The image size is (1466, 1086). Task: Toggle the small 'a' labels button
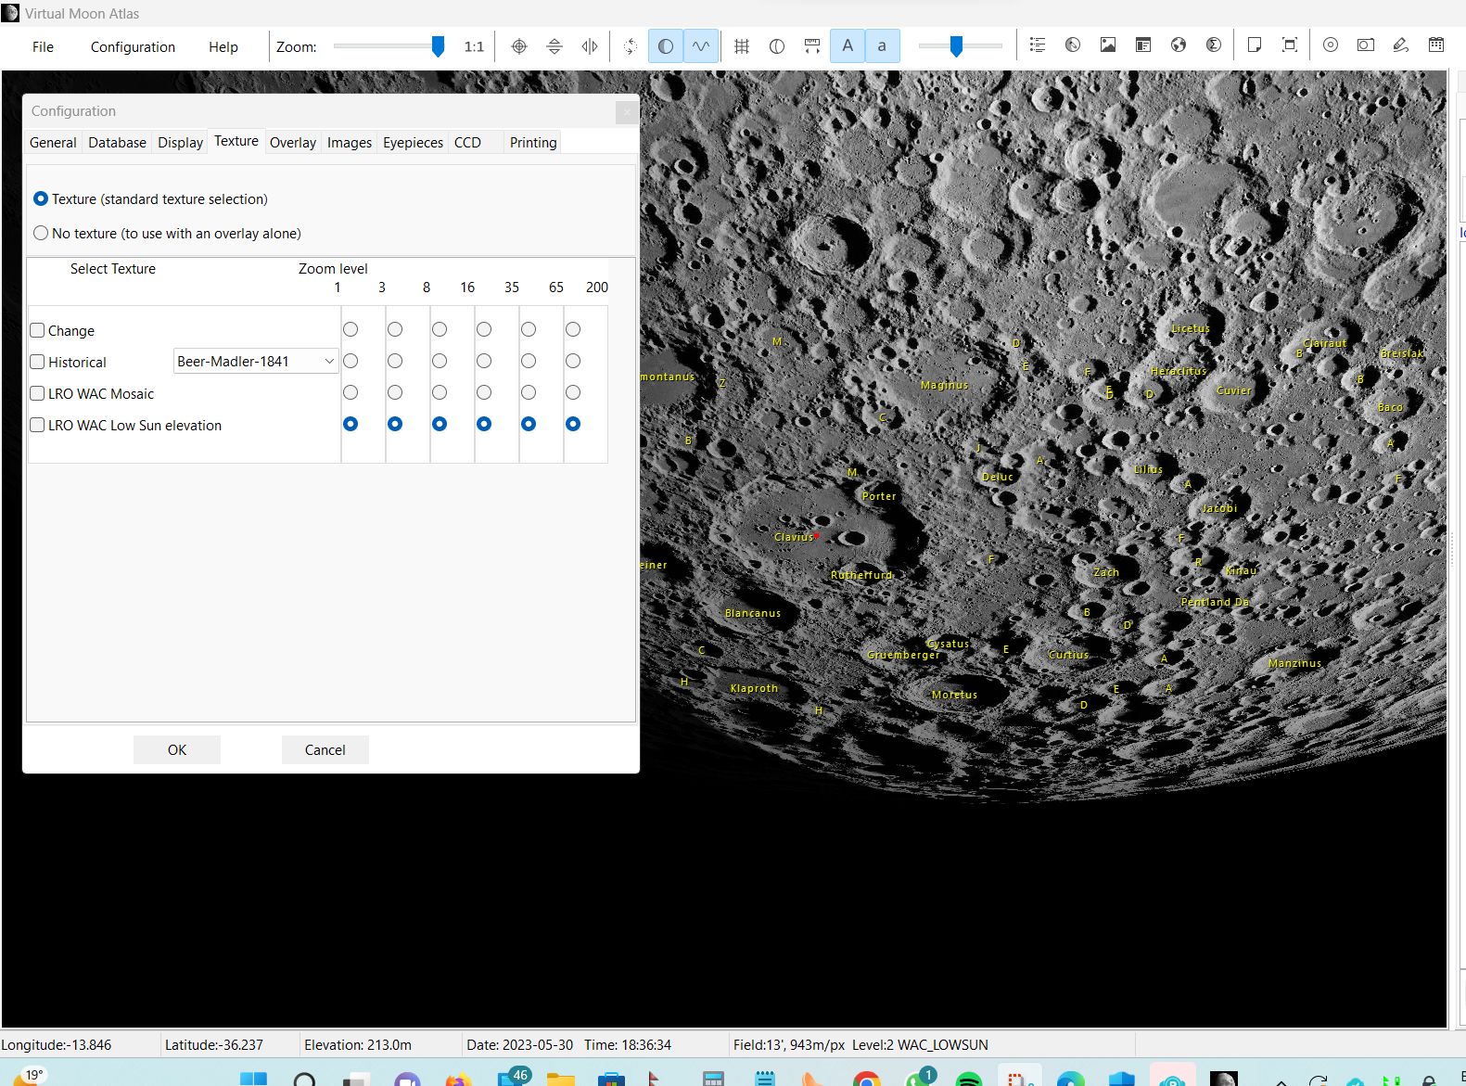pos(882,45)
